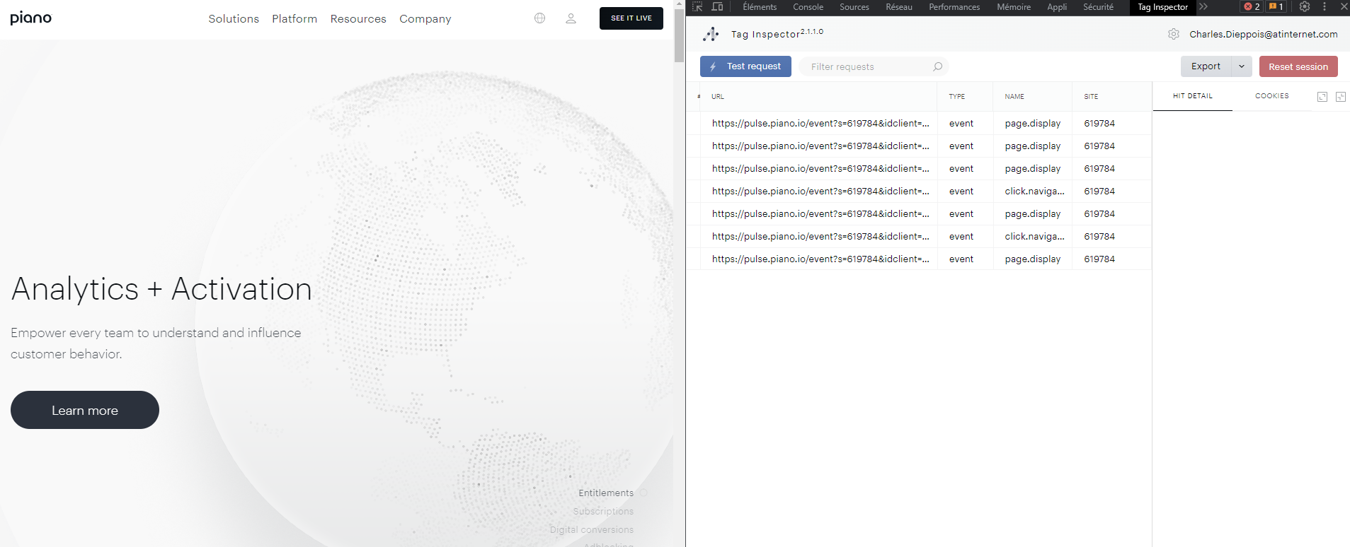Collapse the hit detail panel icon
This screenshot has height=547, width=1350.
coord(1340,97)
